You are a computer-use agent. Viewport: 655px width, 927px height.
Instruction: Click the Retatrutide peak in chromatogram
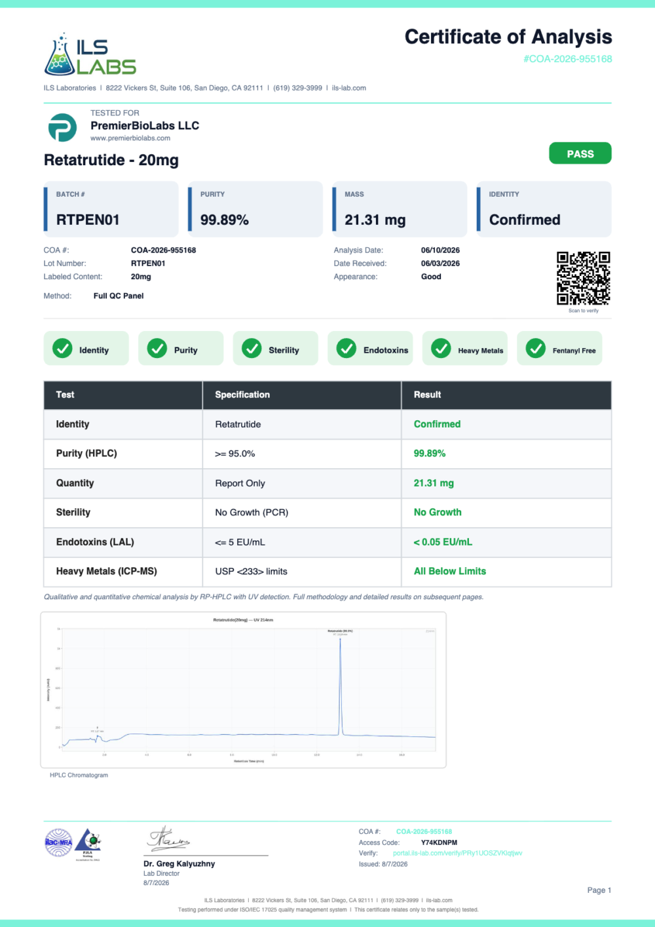(340, 685)
